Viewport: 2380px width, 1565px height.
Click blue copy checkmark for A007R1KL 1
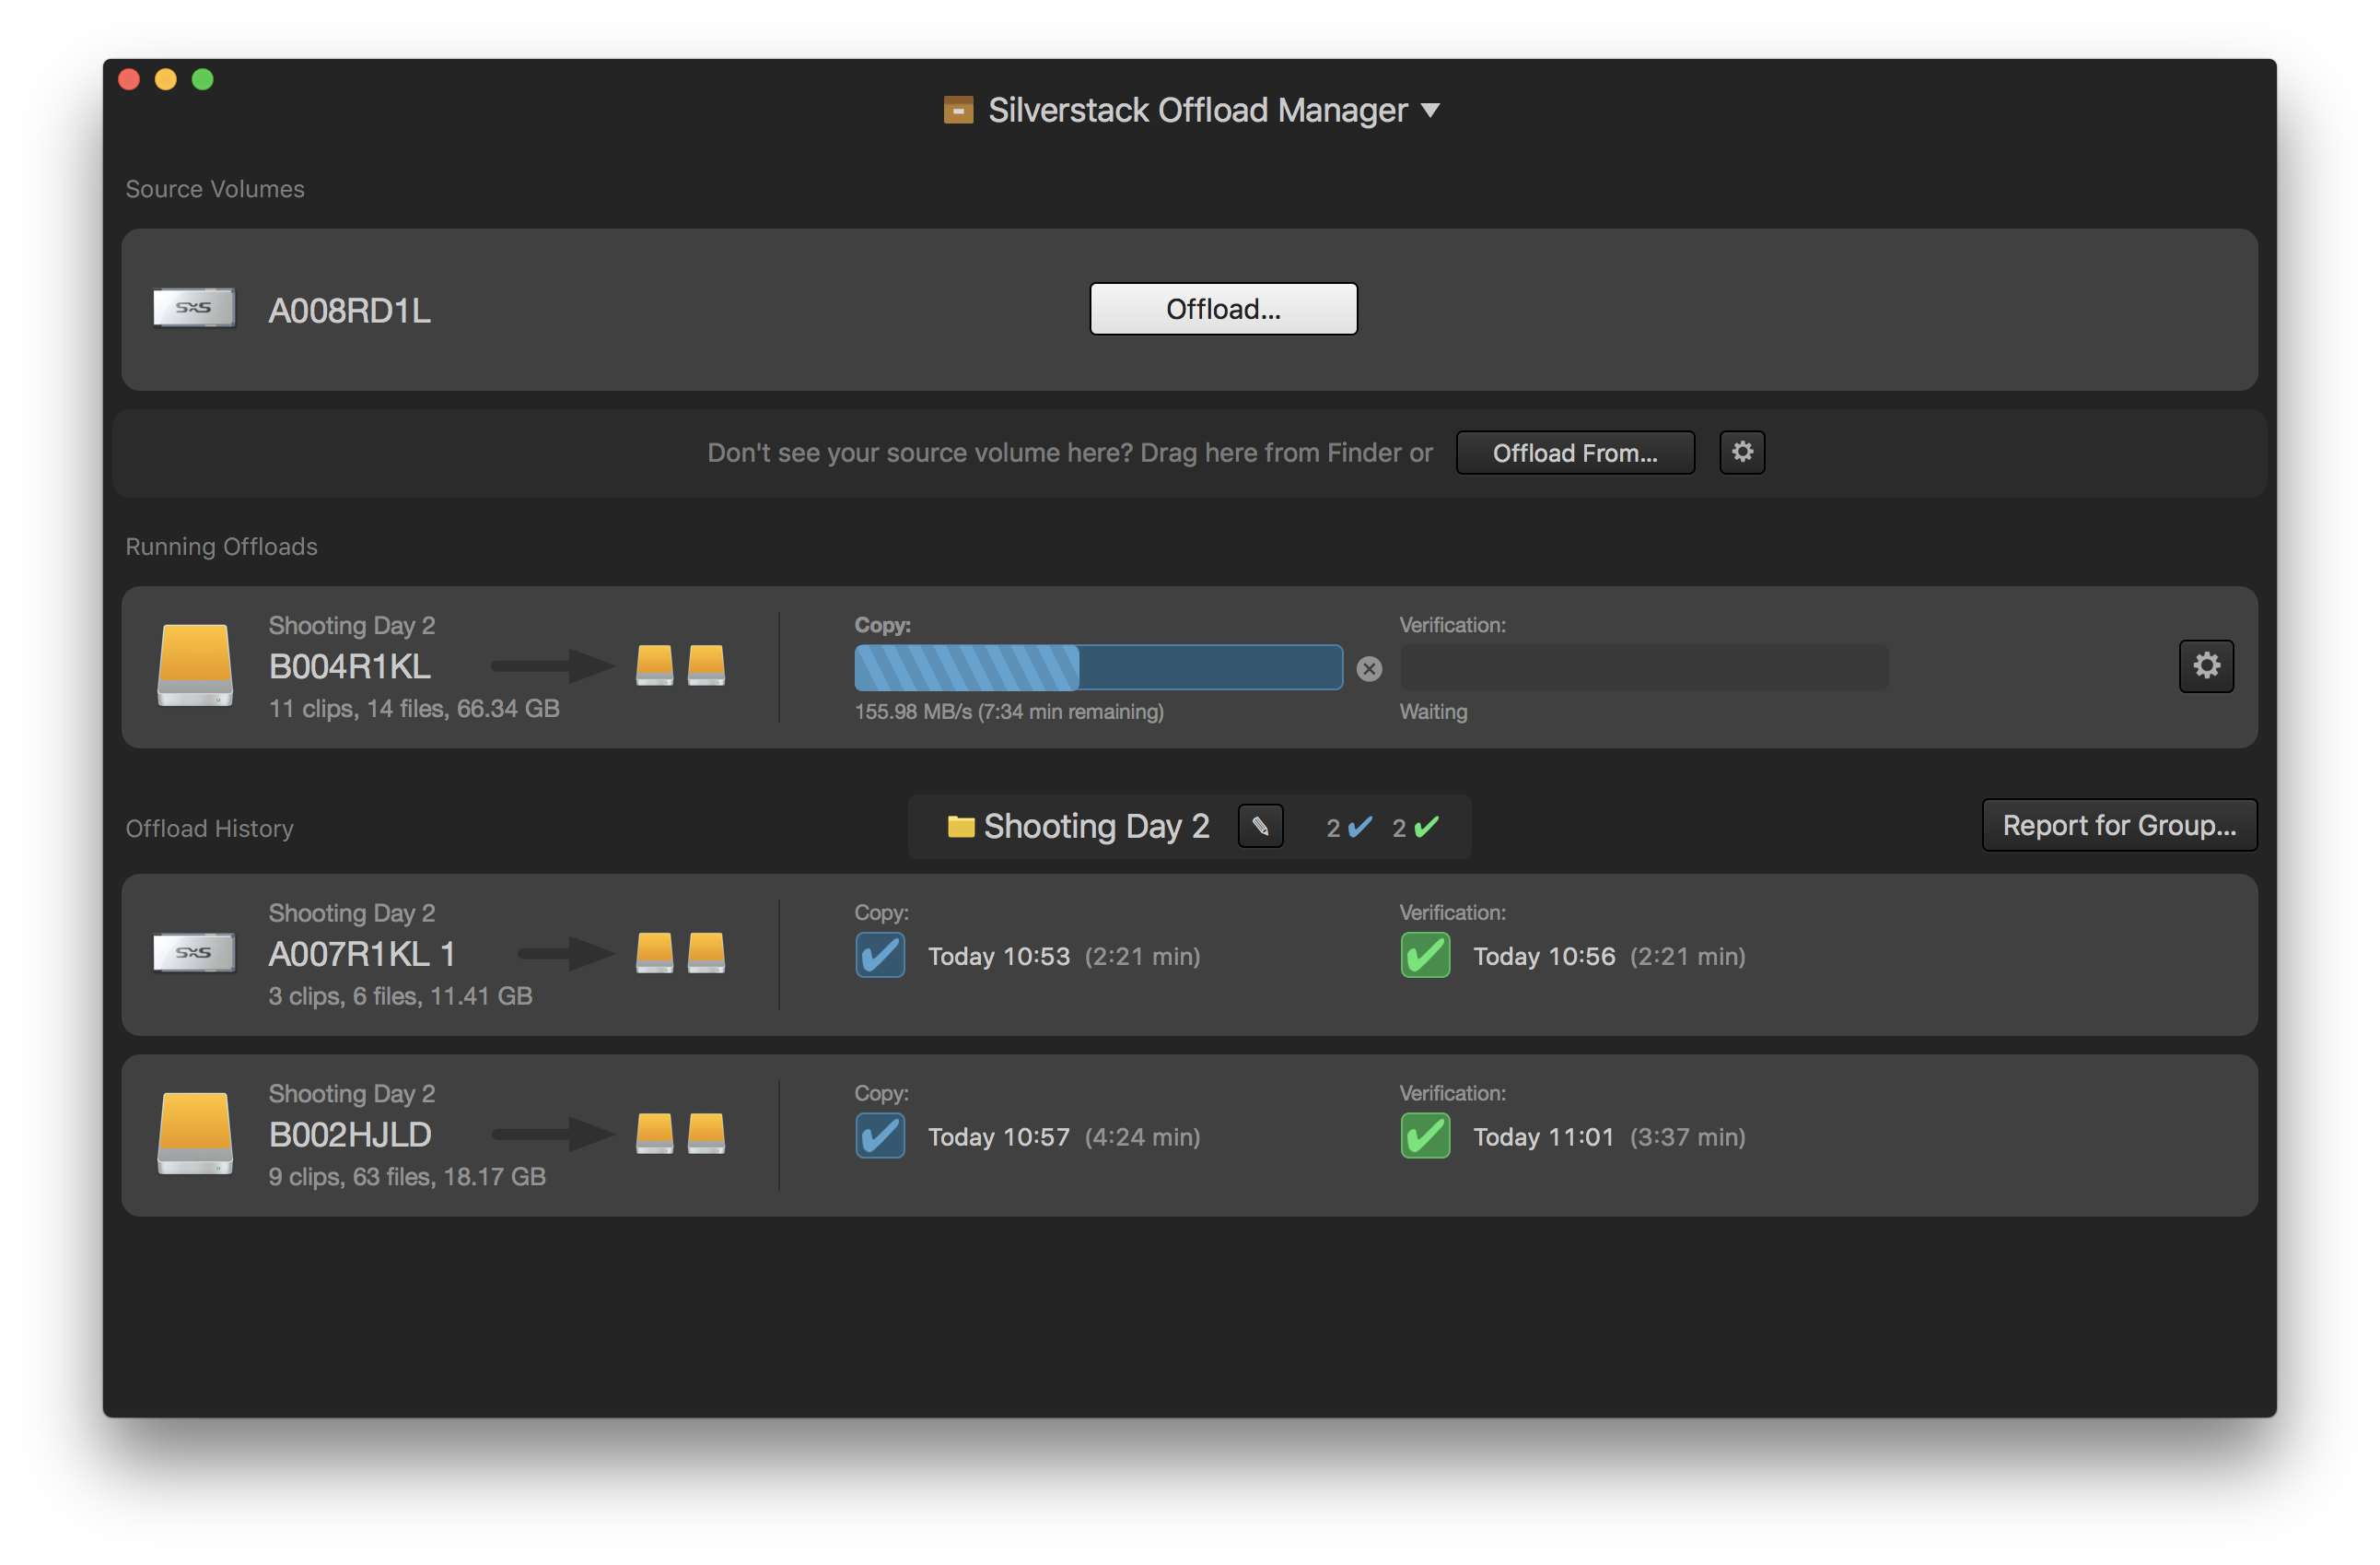880,956
